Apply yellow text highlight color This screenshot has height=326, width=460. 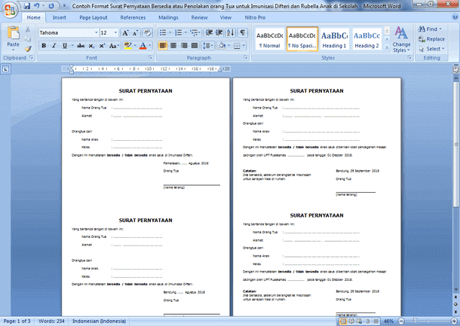coord(127,46)
